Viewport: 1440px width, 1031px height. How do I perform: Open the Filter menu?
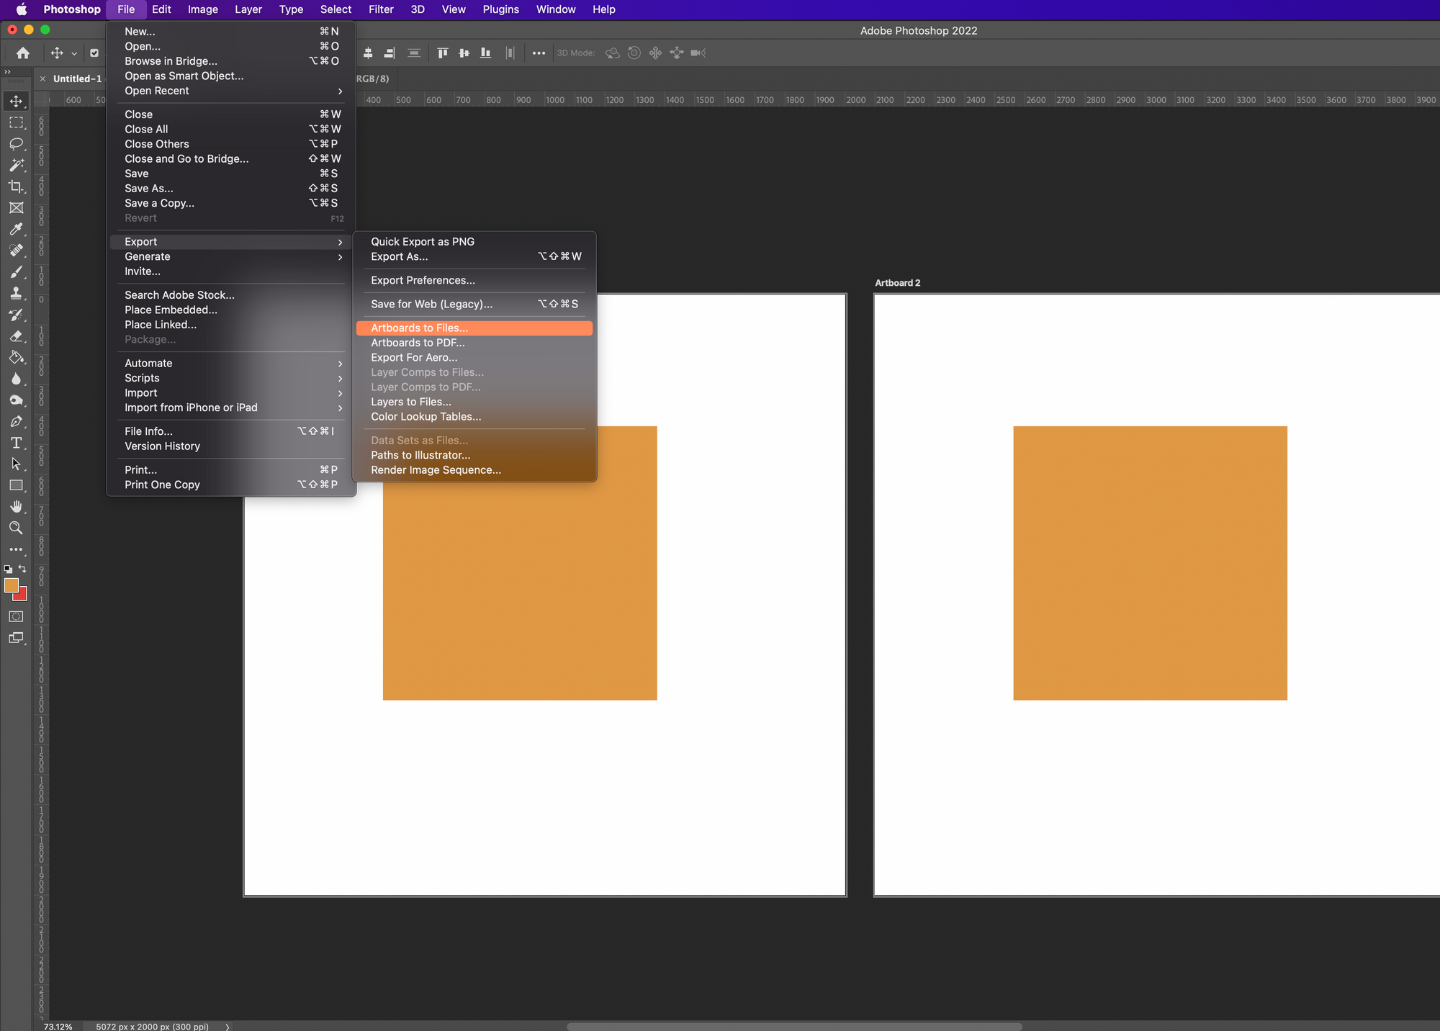pos(381,9)
